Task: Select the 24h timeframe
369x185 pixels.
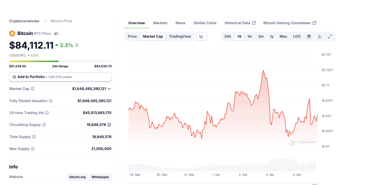Action: [227, 36]
